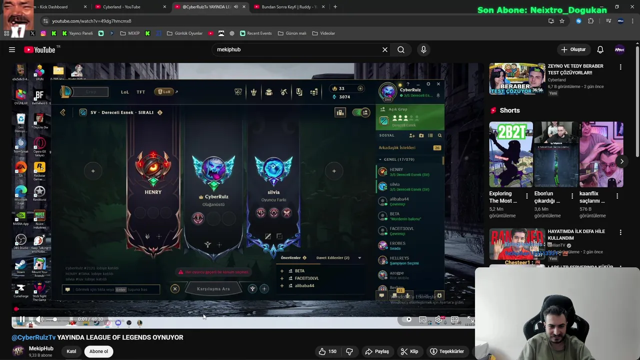The height and width of the screenshot is (360, 640).
Task: Add RP with plus next to 33
Action: (360, 88)
